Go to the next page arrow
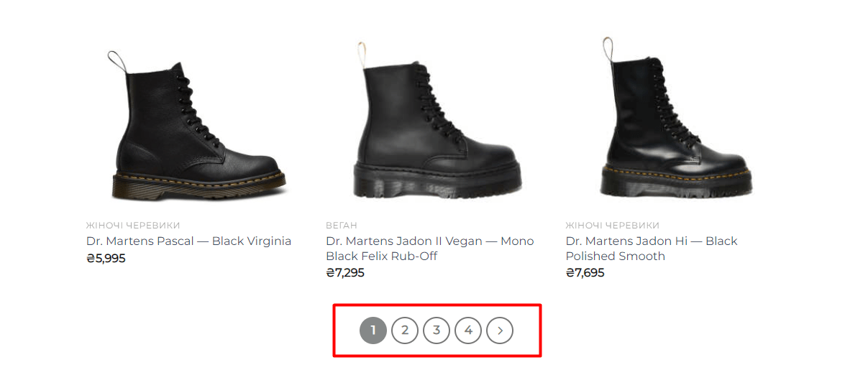 pyautogui.click(x=500, y=330)
